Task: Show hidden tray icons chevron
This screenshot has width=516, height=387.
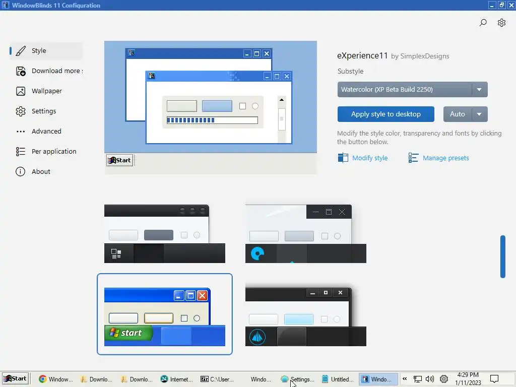Action: coord(405,379)
